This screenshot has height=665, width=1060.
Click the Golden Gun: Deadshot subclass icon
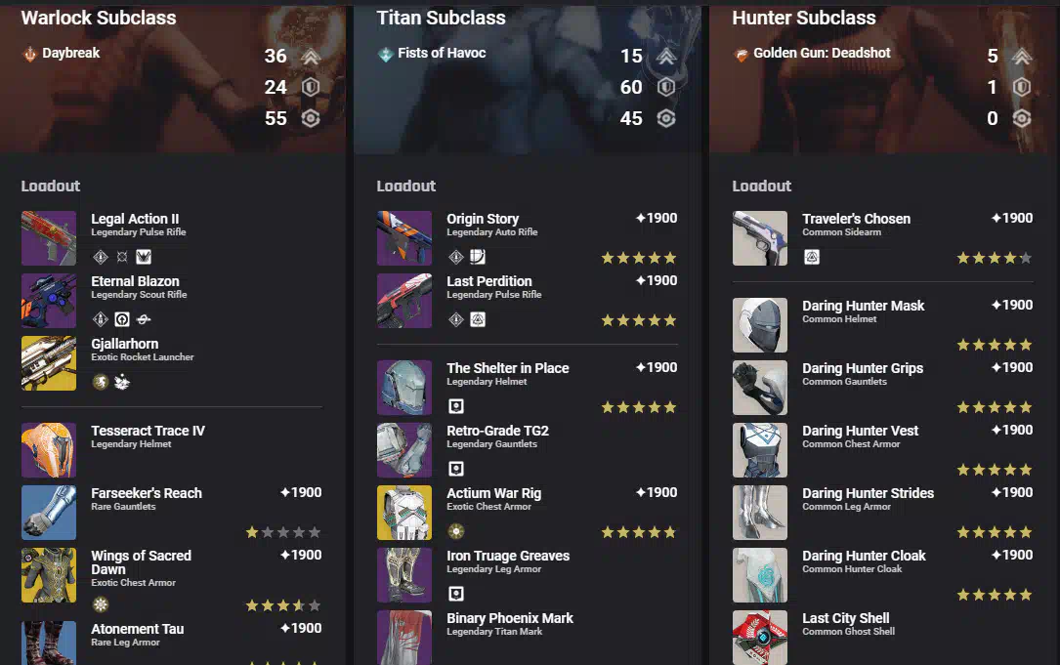point(742,54)
